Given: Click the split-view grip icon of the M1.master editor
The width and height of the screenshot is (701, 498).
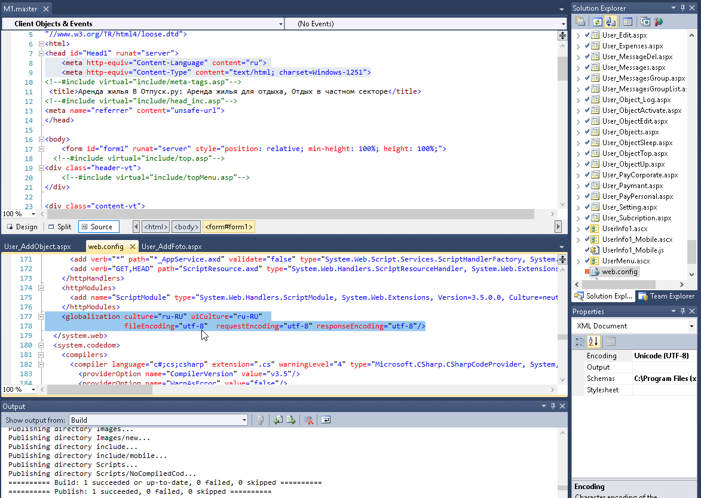Looking at the screenshot, I should (562, 35).
